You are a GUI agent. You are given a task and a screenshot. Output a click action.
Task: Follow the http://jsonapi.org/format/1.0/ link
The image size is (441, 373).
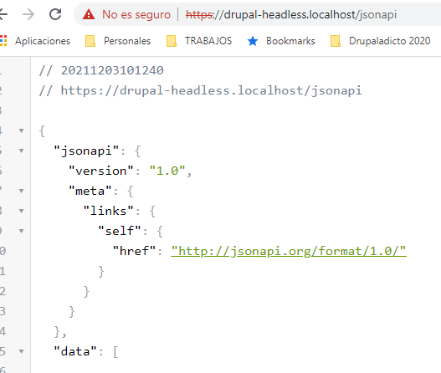click(x=289, y=251)
